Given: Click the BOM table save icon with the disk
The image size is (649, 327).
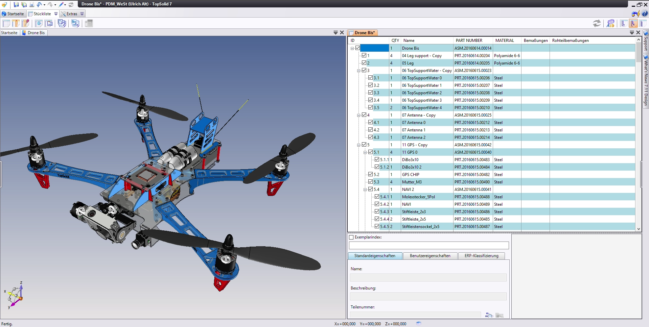Looking at the screenshot, I should [x=49, y=23].
